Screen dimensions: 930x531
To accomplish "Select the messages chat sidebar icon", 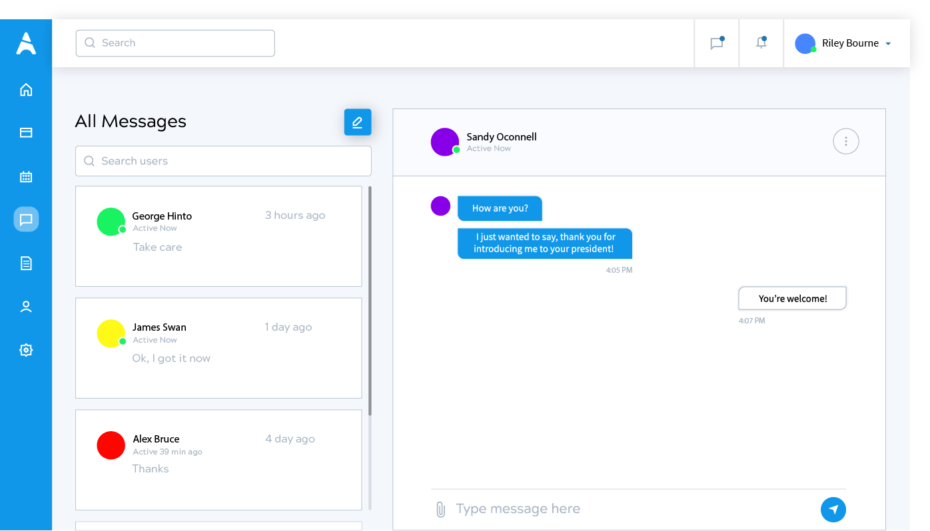I will tap(26, 219).
